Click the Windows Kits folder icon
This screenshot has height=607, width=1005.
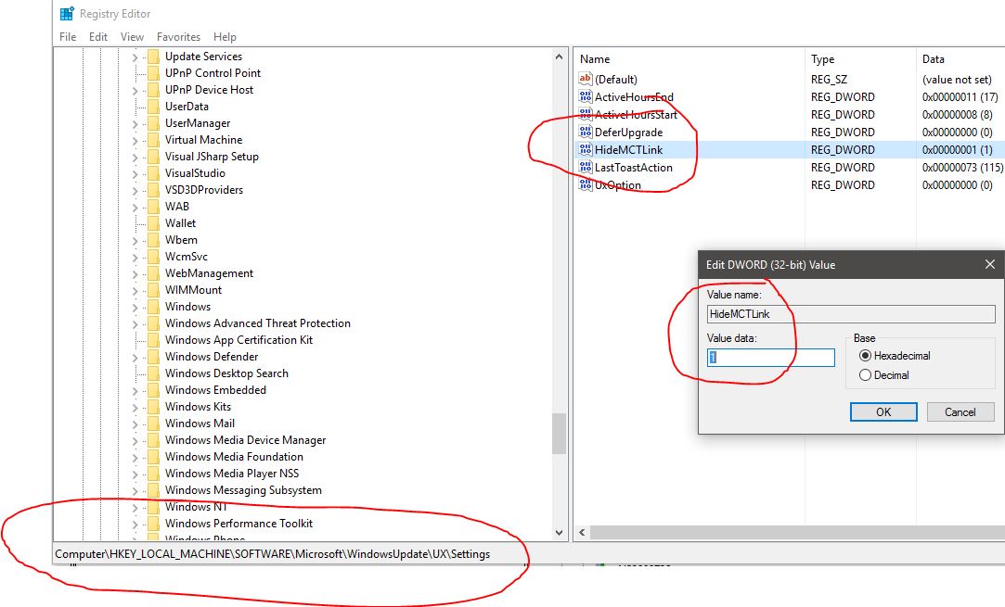pyautogui.click(x=153, y=407)
